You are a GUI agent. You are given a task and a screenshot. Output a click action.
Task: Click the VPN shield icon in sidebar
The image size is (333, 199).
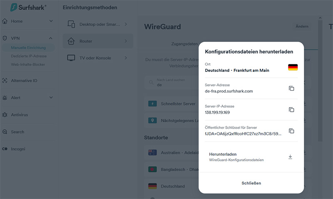pos(5,38)
